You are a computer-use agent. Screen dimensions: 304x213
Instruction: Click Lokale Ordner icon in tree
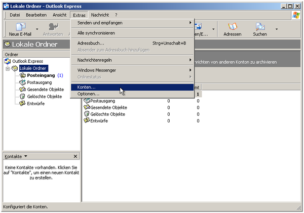pos(15,68)
